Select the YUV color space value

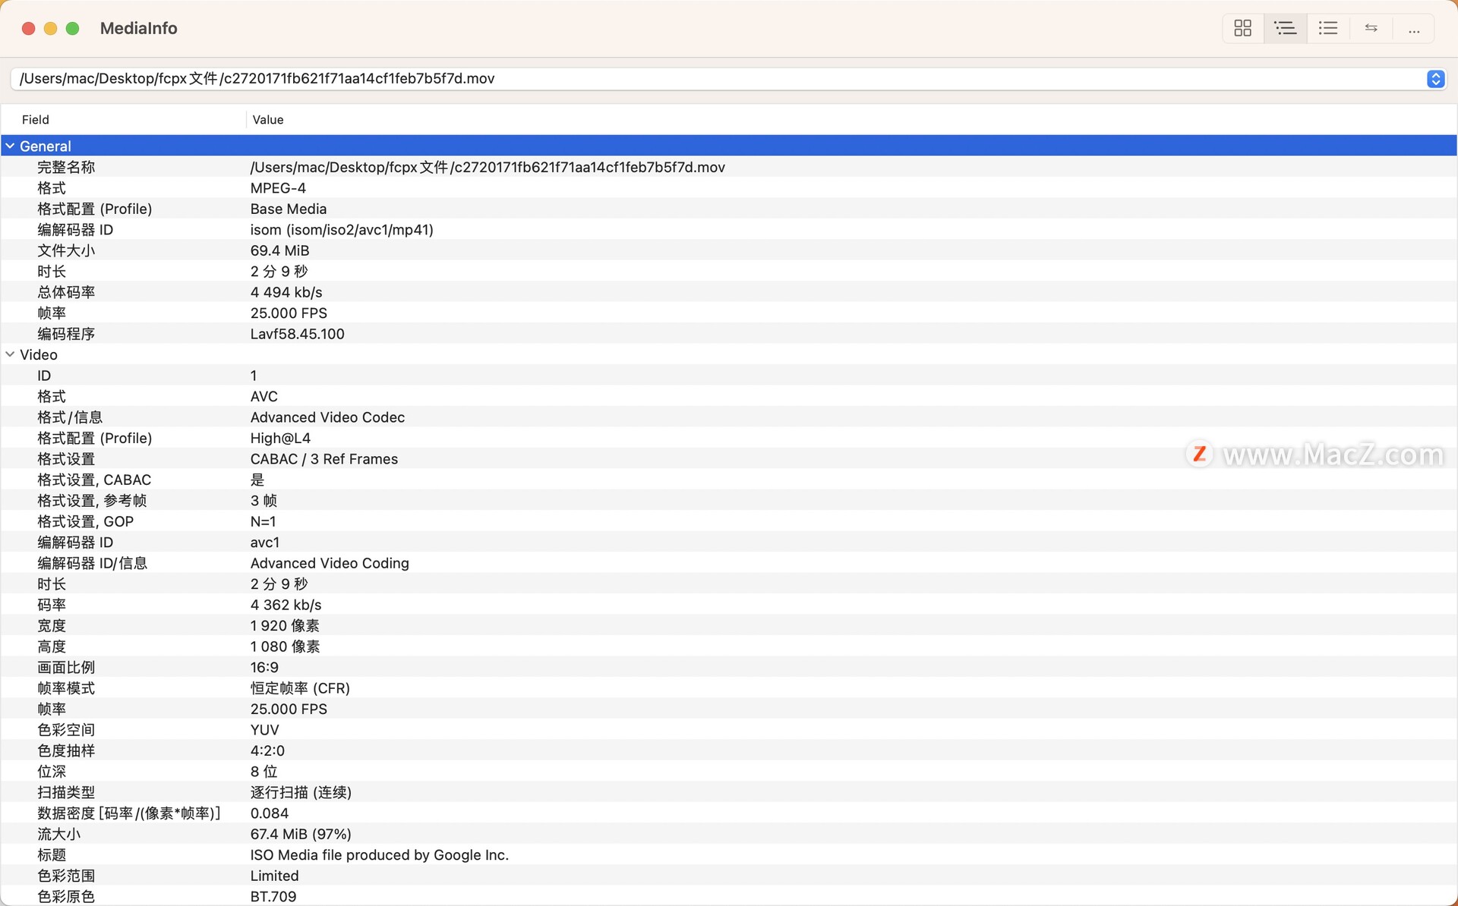pos(265,730)
